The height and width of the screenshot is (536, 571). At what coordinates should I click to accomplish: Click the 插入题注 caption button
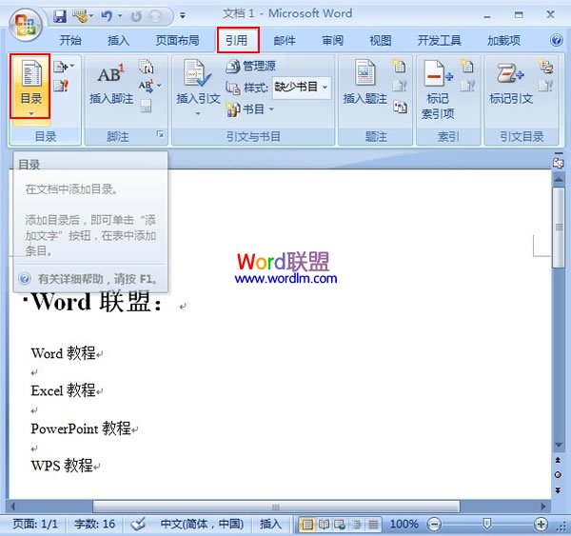click(x=364, y=83)
